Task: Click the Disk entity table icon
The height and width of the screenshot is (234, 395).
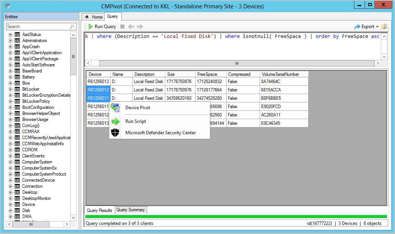Action: pos(17,210)
